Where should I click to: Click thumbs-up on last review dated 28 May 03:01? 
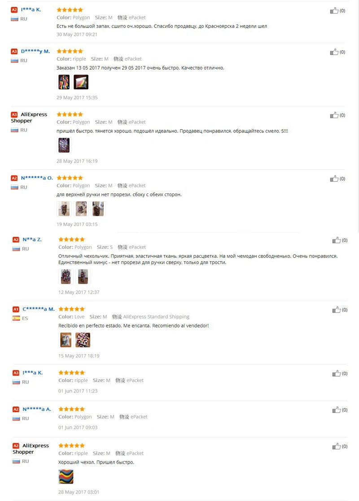336,446
